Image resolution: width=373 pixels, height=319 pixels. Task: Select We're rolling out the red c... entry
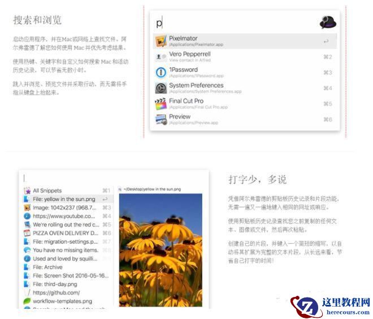pos(68,225)
